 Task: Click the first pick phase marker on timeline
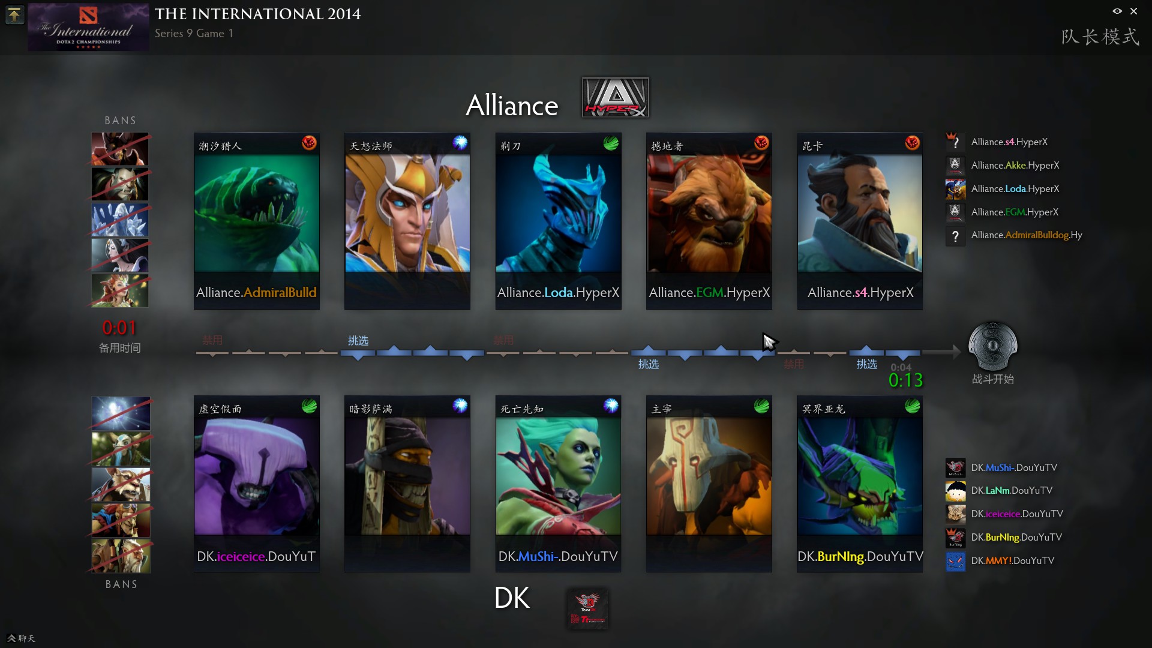[x=358, y=354]
